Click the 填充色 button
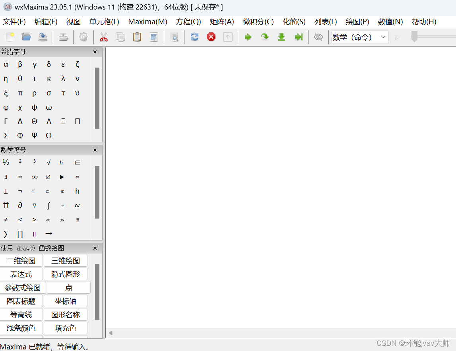 click(x=66, y=328)
